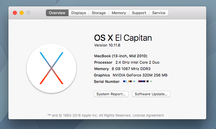Click the OS X El Capitan title
216x129 pixels.
pyautogui.click(x=123, y=38)
